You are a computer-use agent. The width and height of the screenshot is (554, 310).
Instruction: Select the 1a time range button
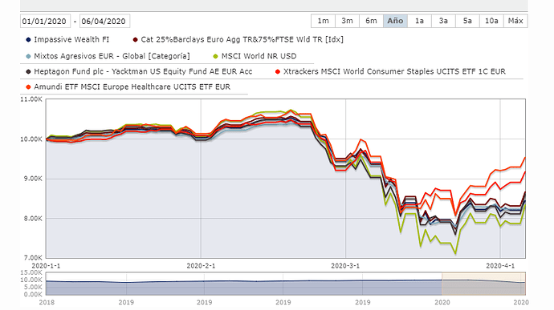[x=419, y=21]
